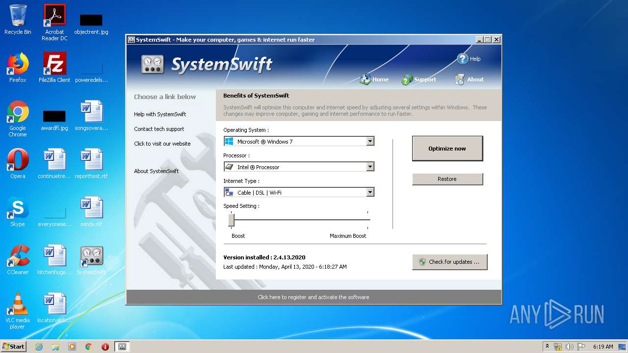
Task: Click the Optimize now button
Action: coord(447,149)
